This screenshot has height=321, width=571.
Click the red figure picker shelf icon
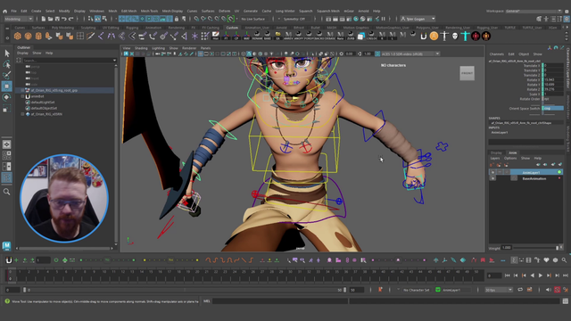(x=476, y=36)
